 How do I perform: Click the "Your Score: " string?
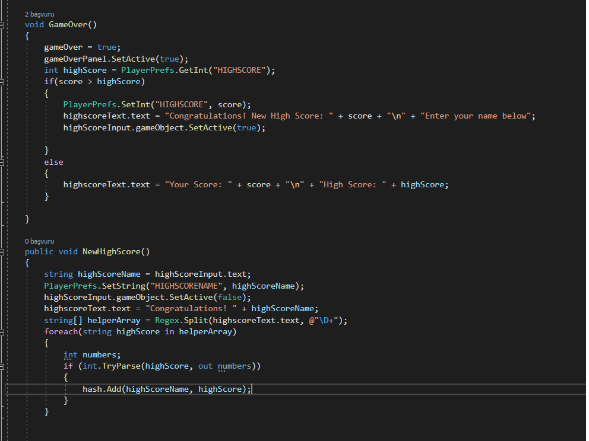click(x=198, y=185)
